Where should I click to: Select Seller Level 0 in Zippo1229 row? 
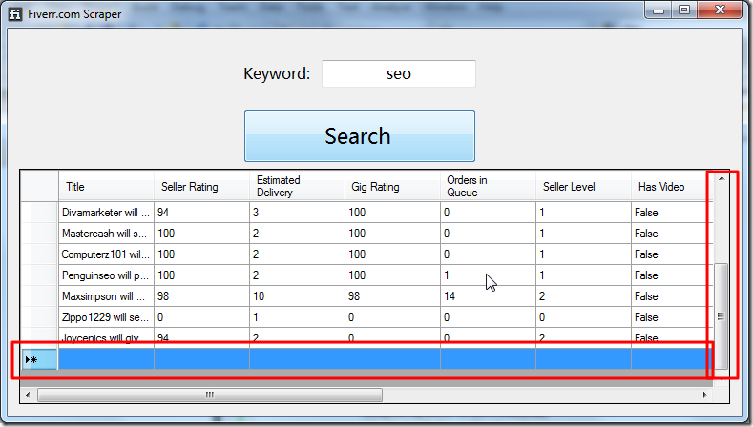(x=583, y=317)
